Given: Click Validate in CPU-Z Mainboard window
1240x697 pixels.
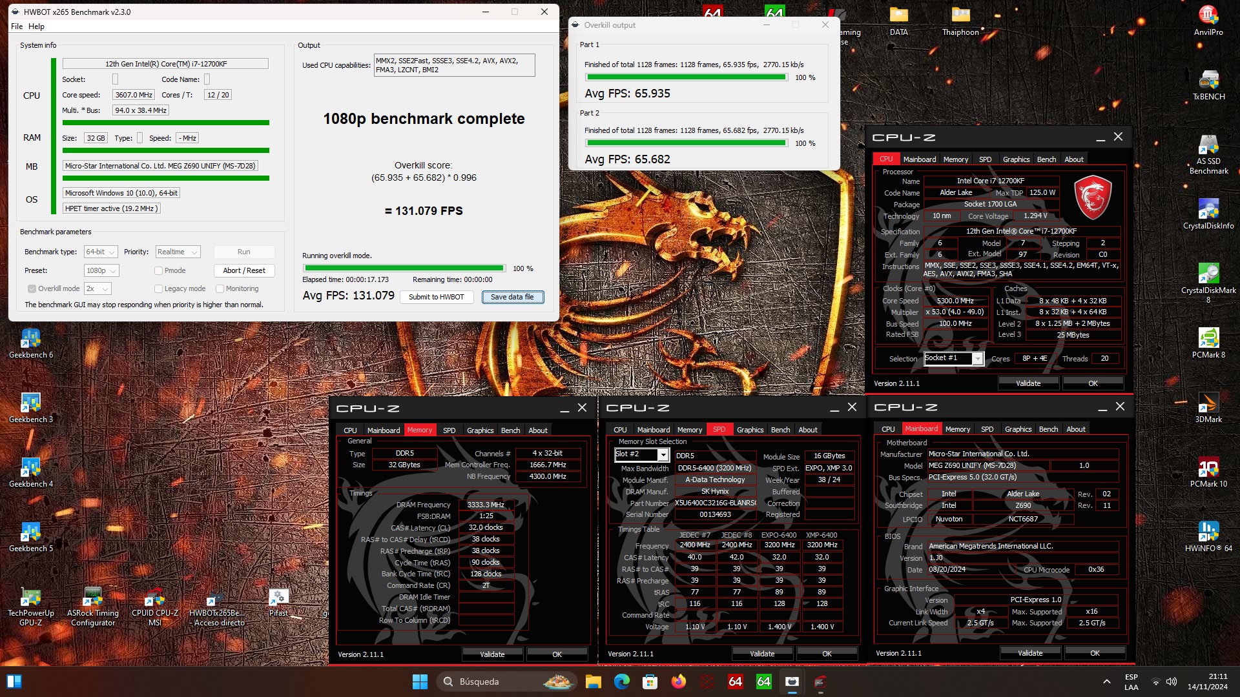Looking at the screenshot, I should point(1030,653).
